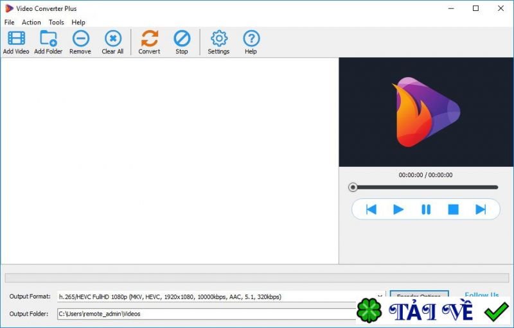514x328 pixels.
Task: Open the Action menu
Action: click(31, 22)
